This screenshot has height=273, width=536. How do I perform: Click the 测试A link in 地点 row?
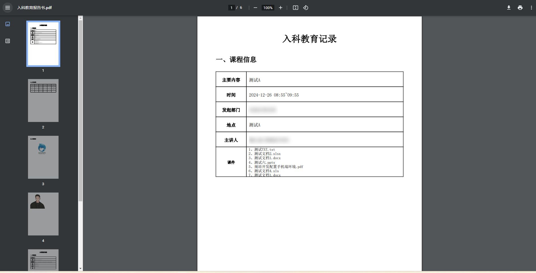255,125
